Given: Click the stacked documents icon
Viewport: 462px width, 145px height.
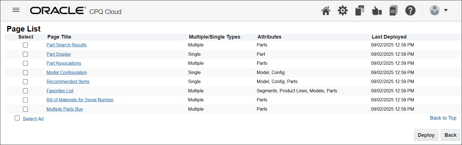Looking at the screenshot, I should 393,11.
